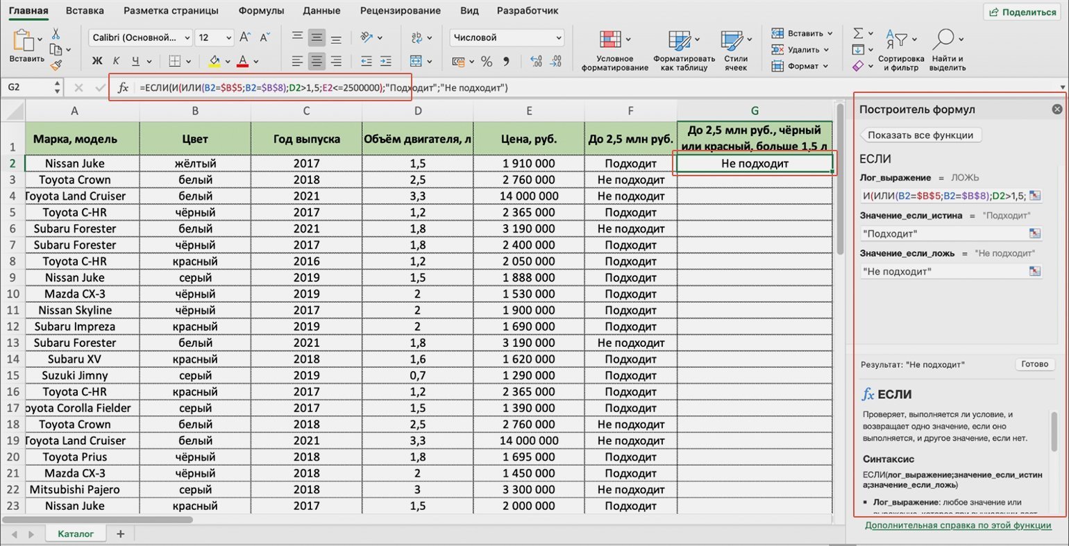Open the font name dropdown Calibri
The image size is (1069, 546).
pos(141,37)
